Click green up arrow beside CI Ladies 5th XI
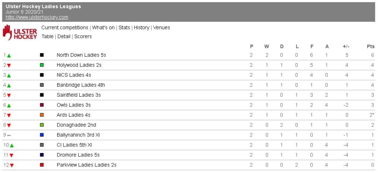 [12, 145]
